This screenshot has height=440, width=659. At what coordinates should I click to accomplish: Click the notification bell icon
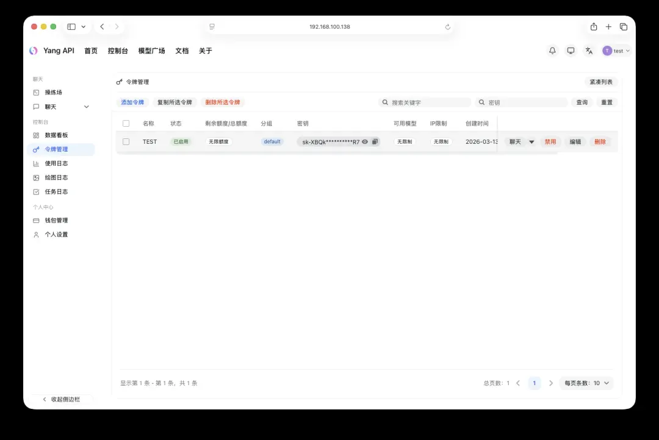pos(552,51)
